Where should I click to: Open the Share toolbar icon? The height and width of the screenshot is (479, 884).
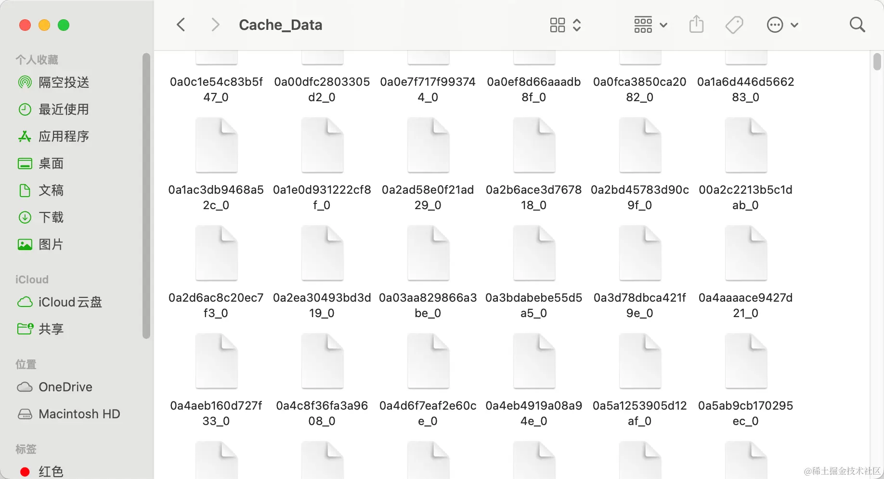click(x=696, y=25)
